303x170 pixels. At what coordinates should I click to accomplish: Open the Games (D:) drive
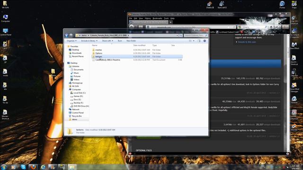(78, 96)
